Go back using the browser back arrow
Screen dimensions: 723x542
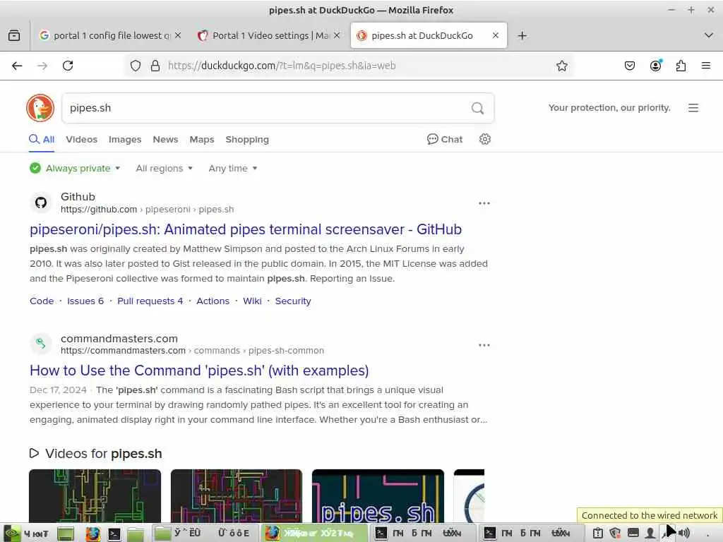click(x=17, y=66)
